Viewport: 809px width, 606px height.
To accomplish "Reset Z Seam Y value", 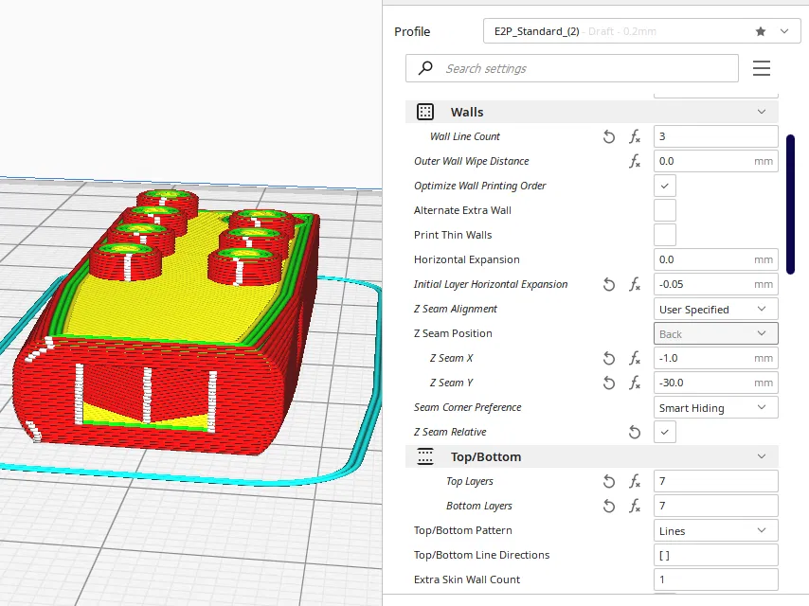I will point(609,383).
